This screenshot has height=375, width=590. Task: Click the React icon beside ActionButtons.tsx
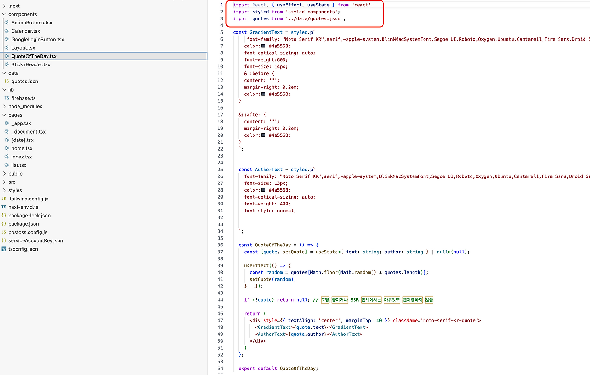click(x=7, y=23)
